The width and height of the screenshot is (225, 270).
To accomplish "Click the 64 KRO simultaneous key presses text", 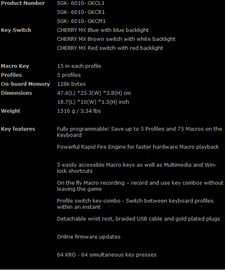I will [x=107, y=255].
